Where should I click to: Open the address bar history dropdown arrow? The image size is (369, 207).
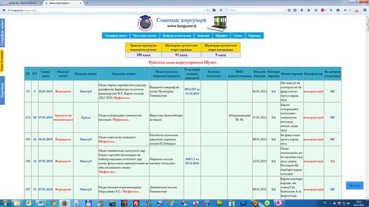pyautogui.click(x=204, y=10)
